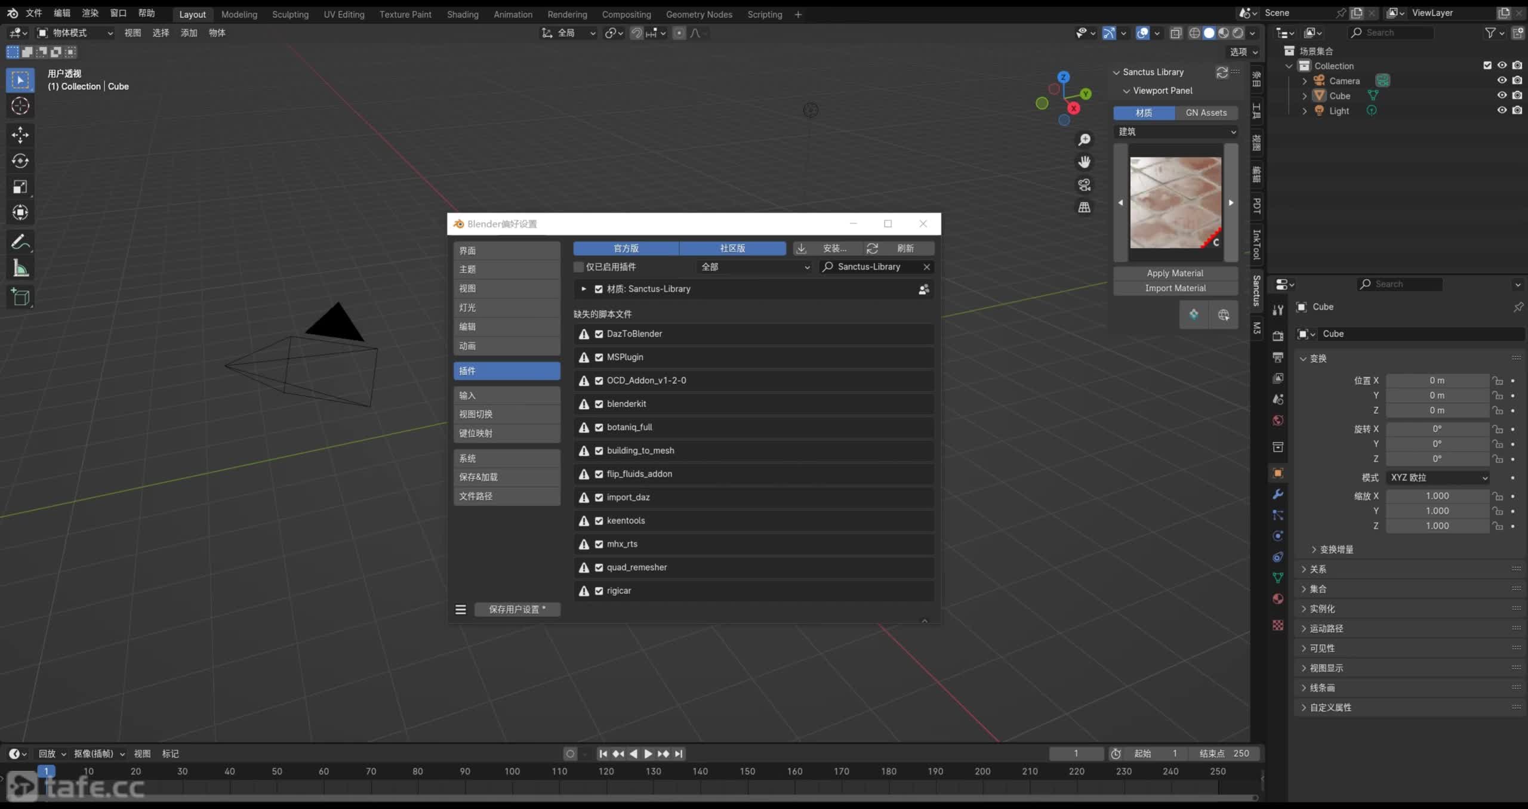Click the 位置 X value field

point(1437,381)
